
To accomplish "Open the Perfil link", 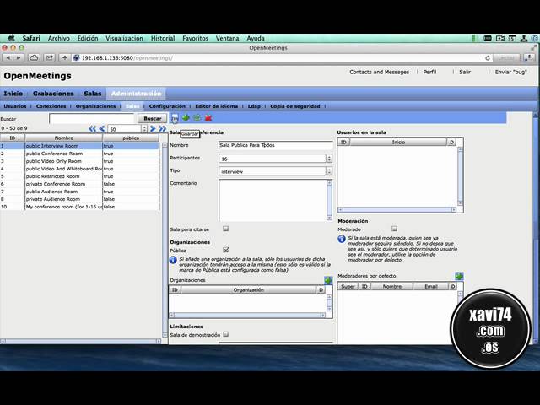I will click(x=429, y=72).
